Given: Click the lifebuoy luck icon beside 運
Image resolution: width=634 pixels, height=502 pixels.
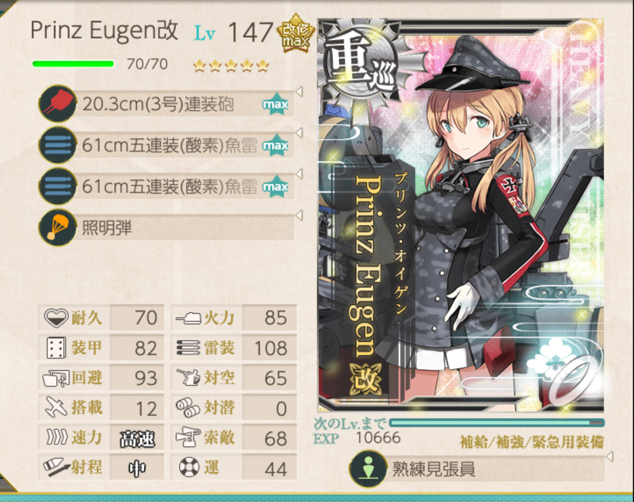Looking at the screenshot, I should (189, 467).
